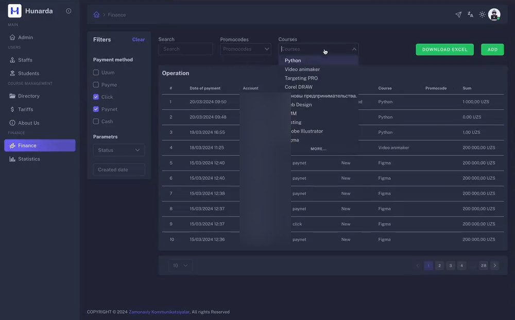The width and height of the screenshot is (515, 320).
Task: Select Adobe Illustrator course option
Action: tap(318, 131)
